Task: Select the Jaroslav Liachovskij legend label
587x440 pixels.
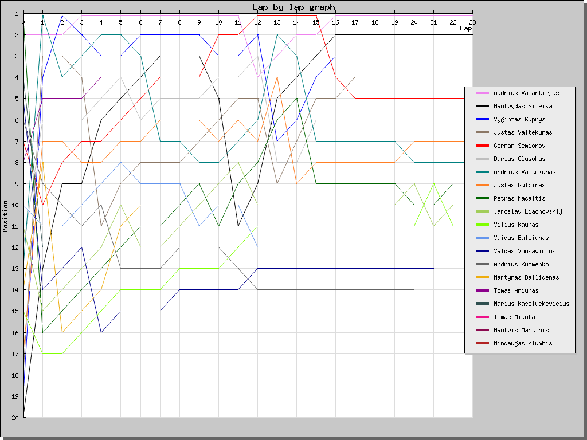Action: click(x=528, y=211)
